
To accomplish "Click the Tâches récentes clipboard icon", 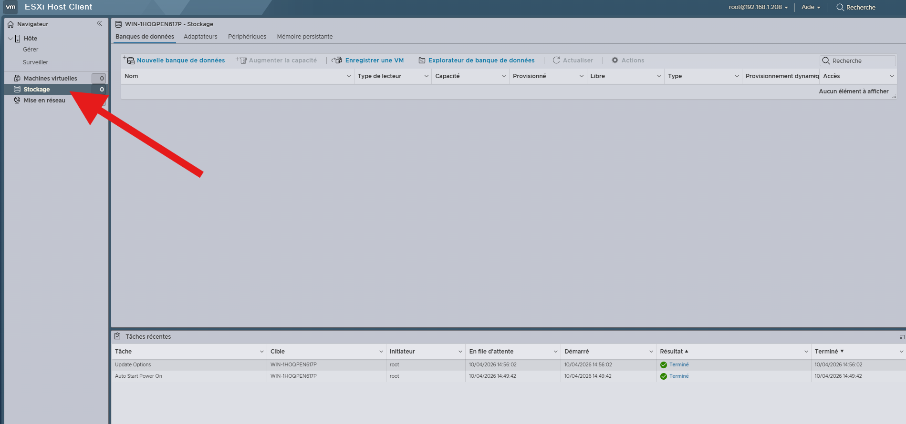I will [x=117, y=336].
